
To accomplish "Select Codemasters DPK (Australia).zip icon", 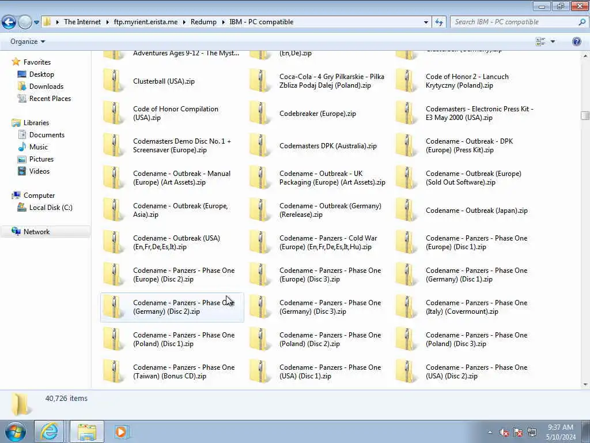I will 260,145.
